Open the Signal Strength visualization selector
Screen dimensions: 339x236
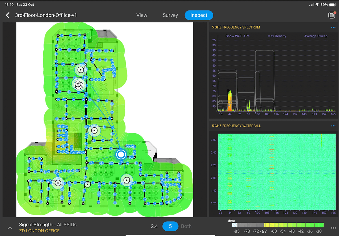36,225
